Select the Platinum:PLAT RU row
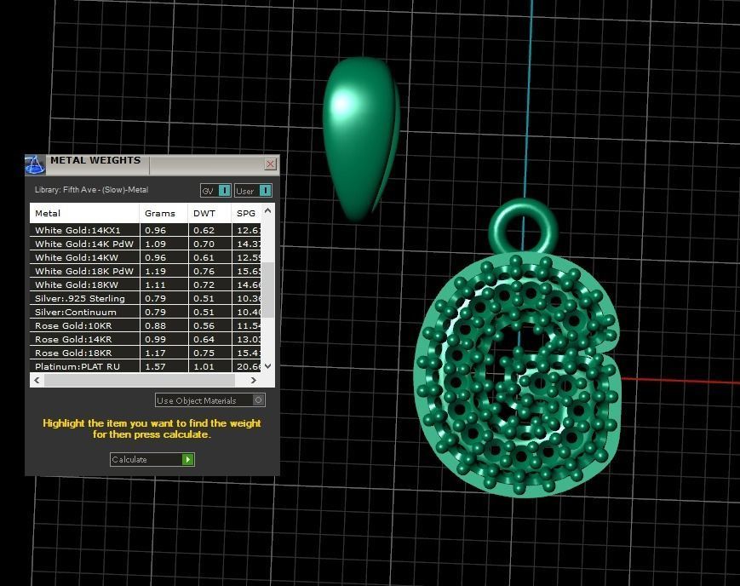This screenshot has width=740, height=586. (x=146, y=366)
